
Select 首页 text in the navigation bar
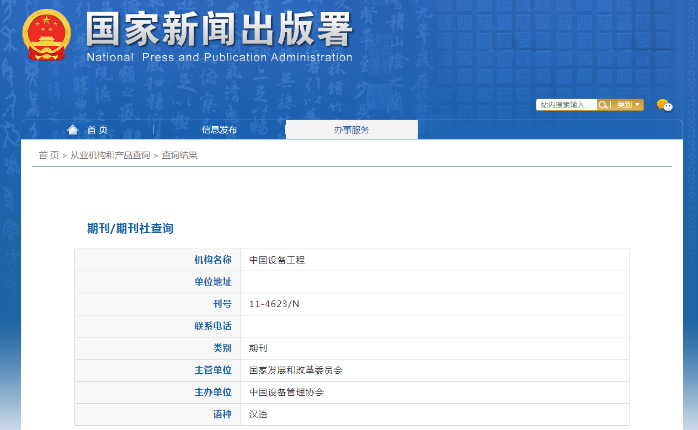click(x=98, y=130)
